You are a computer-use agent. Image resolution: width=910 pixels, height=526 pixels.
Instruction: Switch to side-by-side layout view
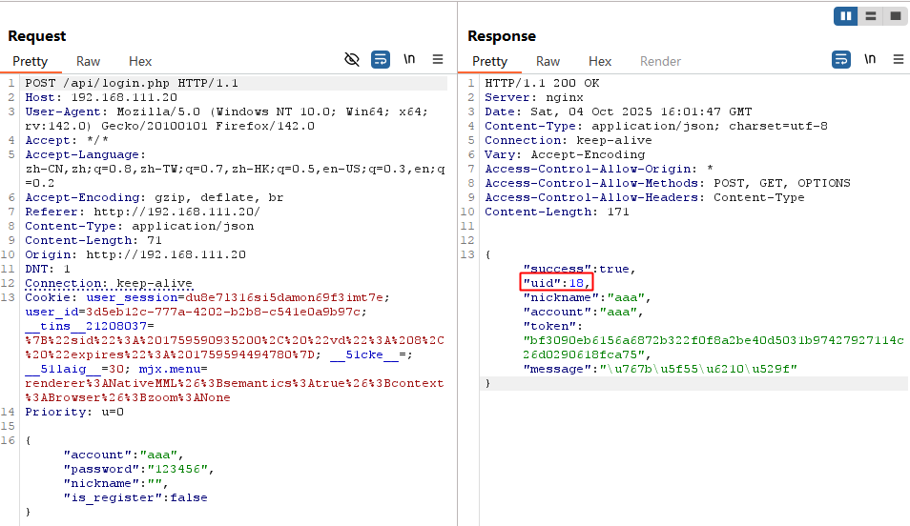845,16
